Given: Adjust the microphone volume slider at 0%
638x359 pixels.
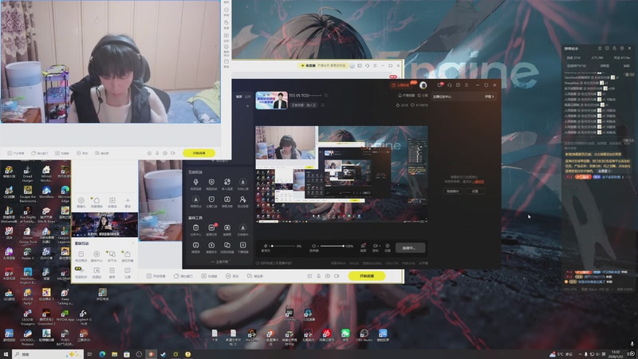Looking at the screenshot, I should [x=283, y=247].
